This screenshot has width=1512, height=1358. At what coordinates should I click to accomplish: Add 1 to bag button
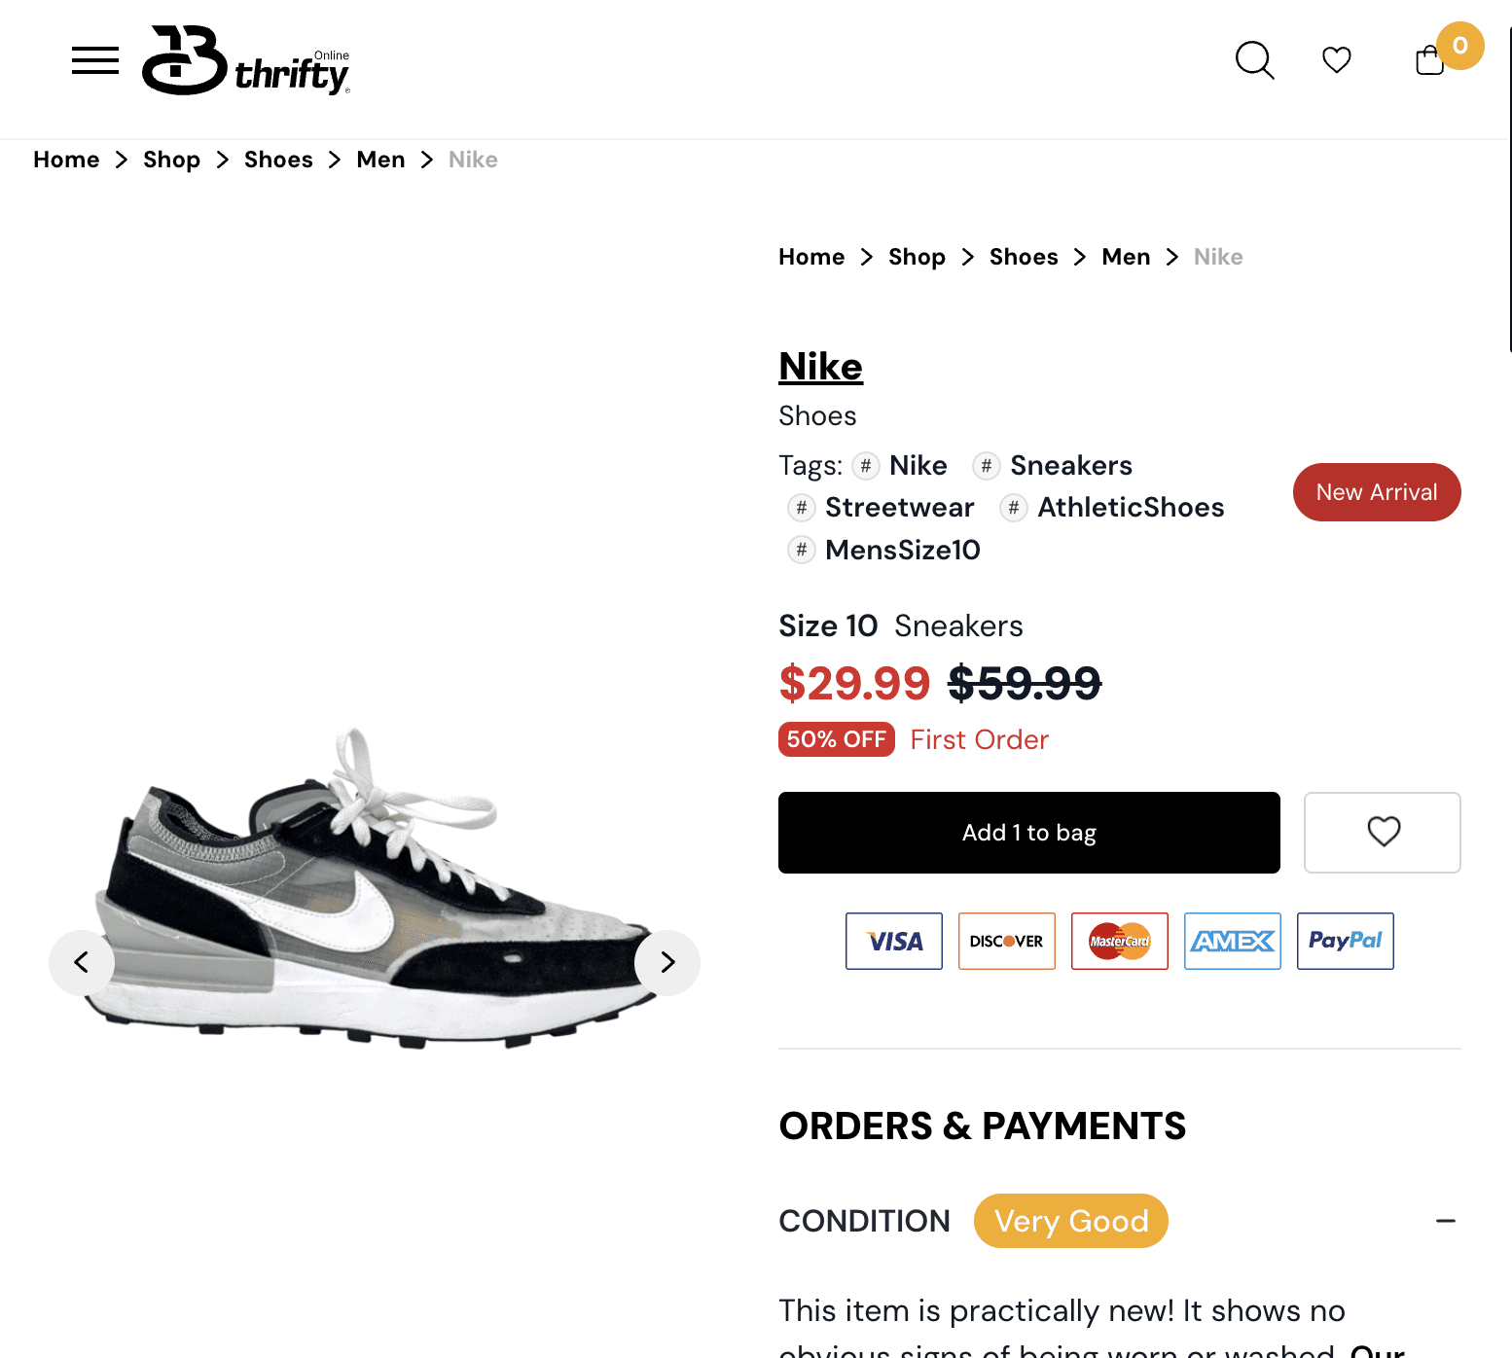1029,833
